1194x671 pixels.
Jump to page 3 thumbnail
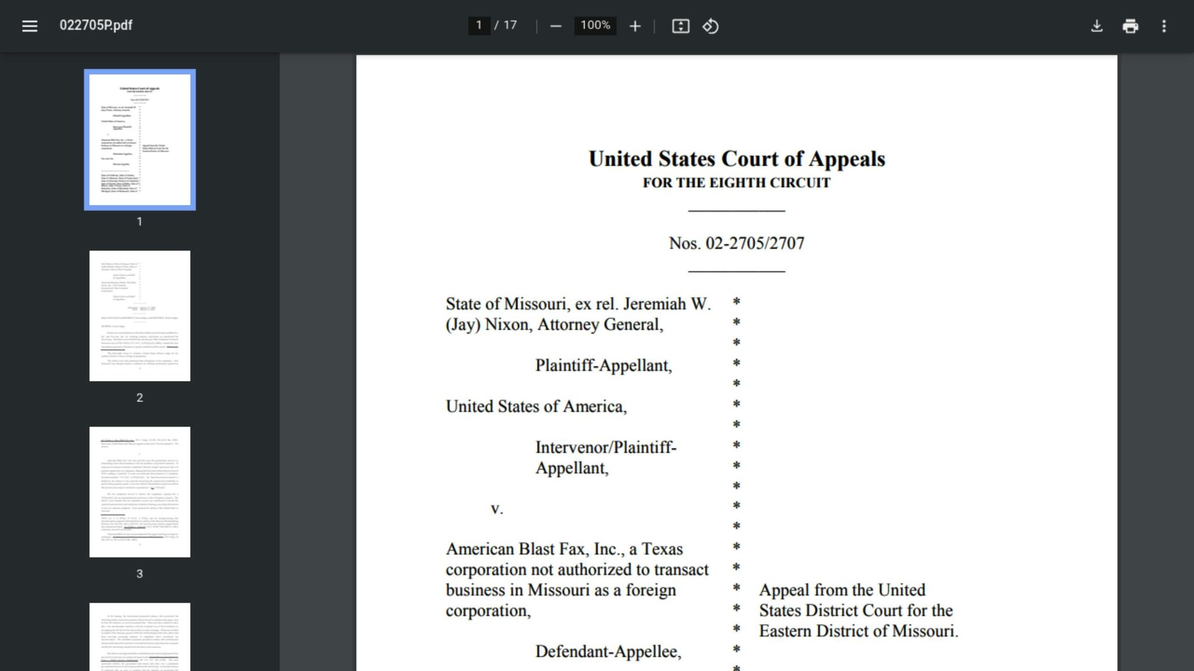pos(140,492)
